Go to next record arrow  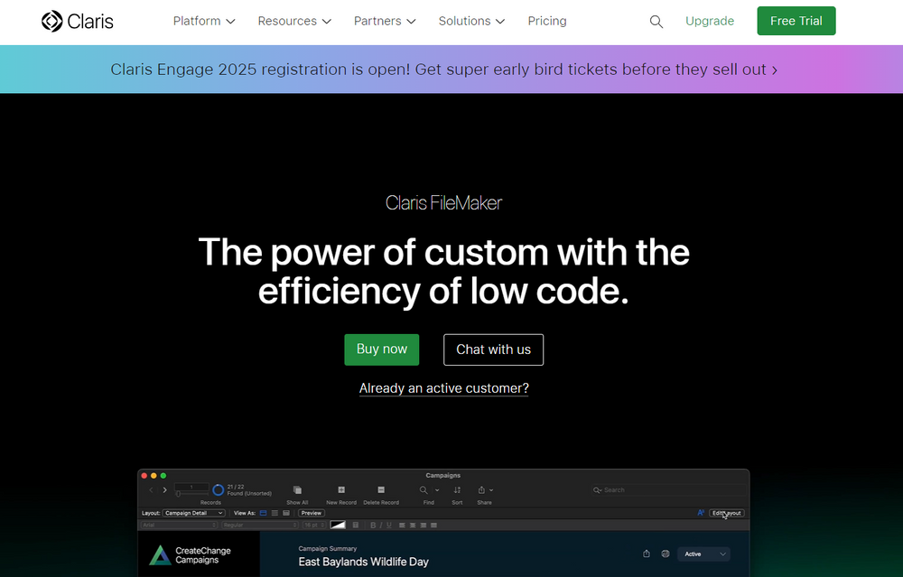[x=164, y=489]
